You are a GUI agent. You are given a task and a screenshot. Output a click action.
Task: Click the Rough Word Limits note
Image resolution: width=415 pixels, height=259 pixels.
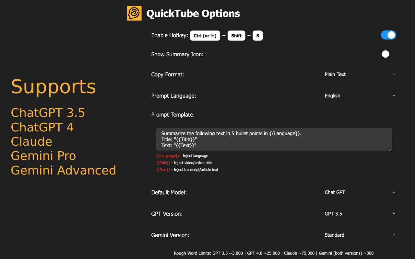[x=274, y=253]
